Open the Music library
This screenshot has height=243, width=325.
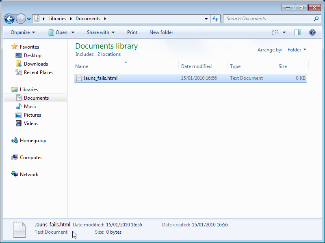point(30,107)
